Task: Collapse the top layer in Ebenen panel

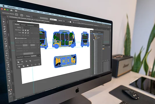Action: pyautogui.click(x=93, y=34)
